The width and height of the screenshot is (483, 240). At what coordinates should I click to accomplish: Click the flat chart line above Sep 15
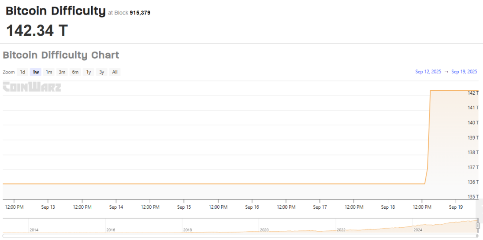184,184
